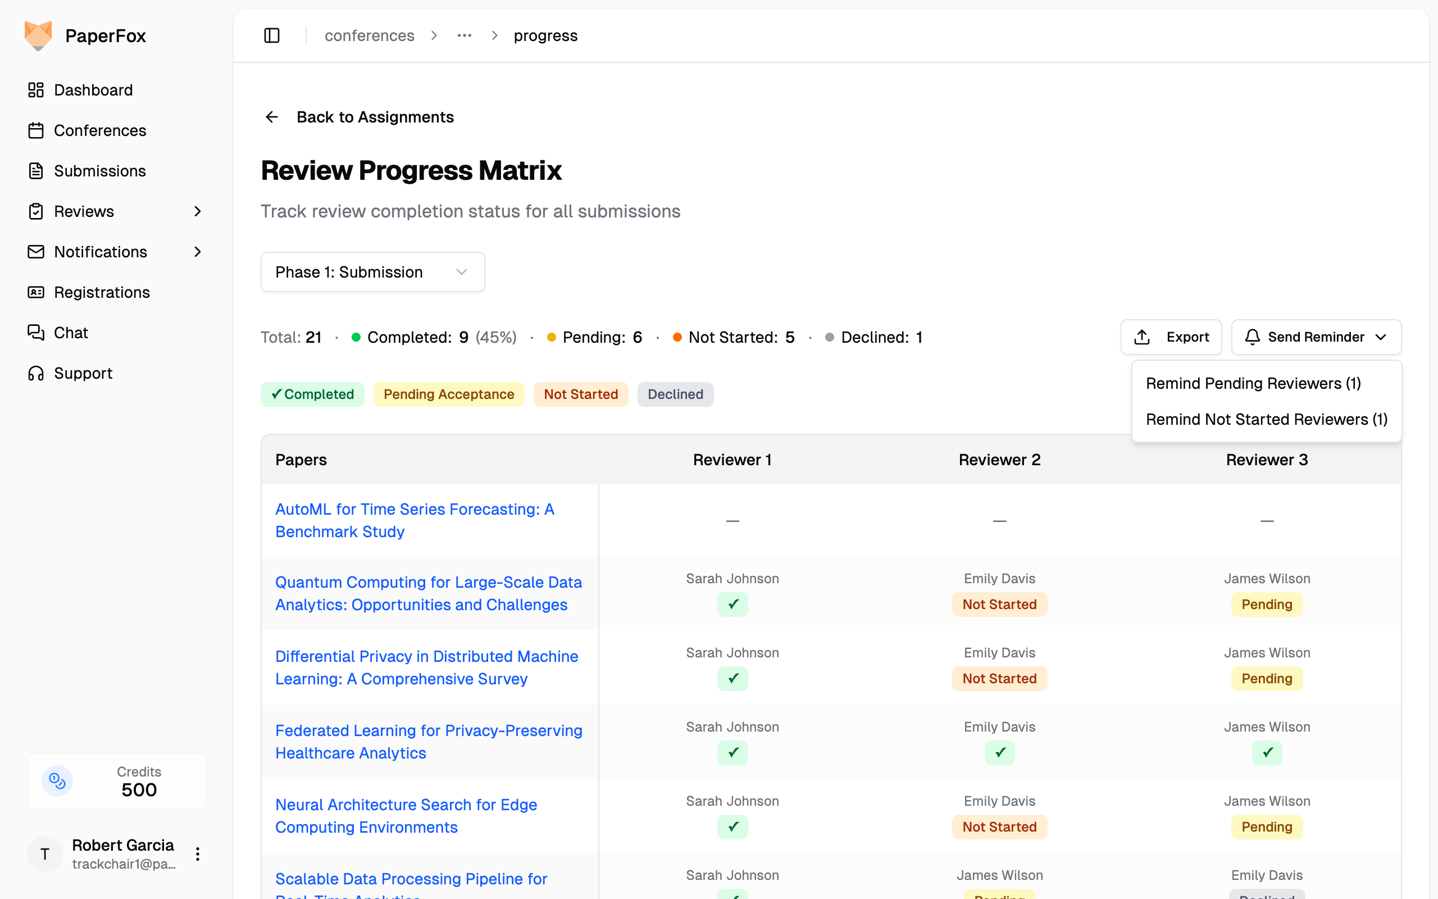Image resolution: width=1438 pixels, height=899 pixels.
Task: Go to Registrations page
Action: click(102, 292)
